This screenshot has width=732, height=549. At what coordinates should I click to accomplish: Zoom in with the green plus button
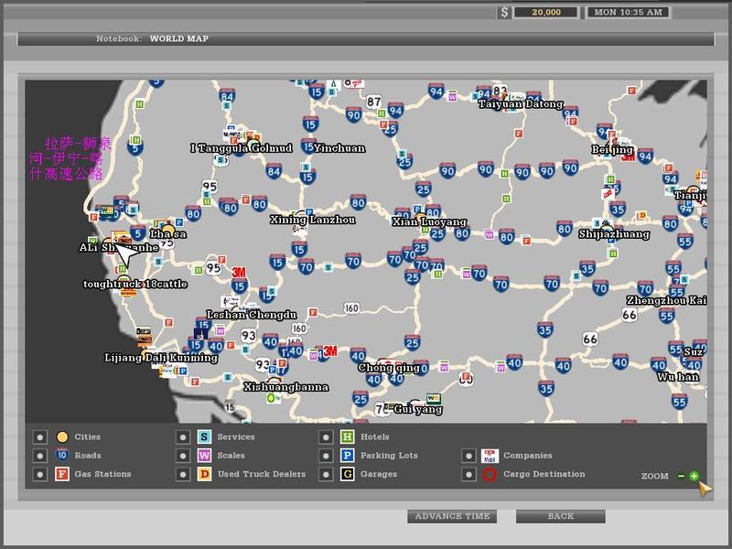click(x=694, y=476)
